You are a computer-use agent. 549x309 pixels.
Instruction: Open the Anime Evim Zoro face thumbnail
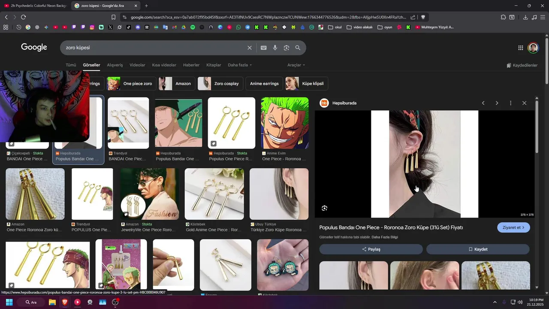tap(285, 123)
